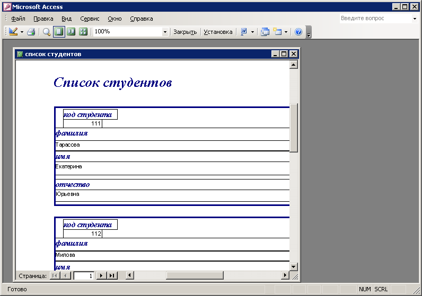Click the horizontal scrollbar right arrow
This screenshot has width=422, height=296.
285,275
